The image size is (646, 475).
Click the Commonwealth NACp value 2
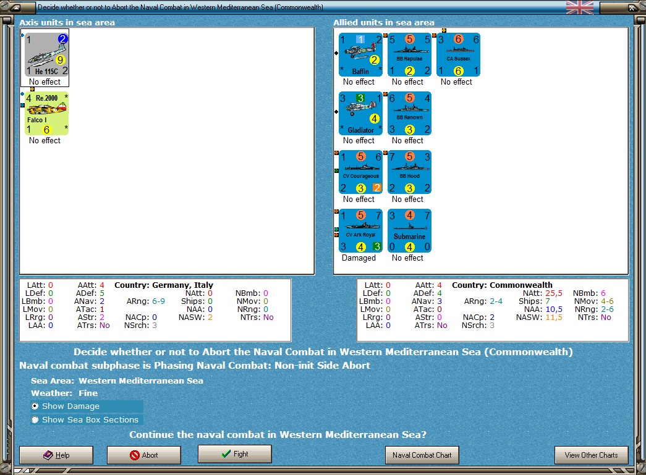492,317
